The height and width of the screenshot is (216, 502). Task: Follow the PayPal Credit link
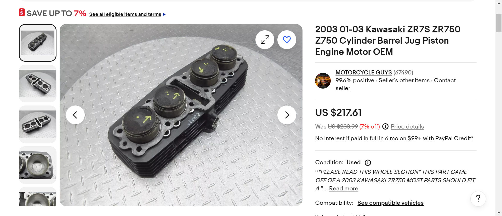click(x=453, y=138)
